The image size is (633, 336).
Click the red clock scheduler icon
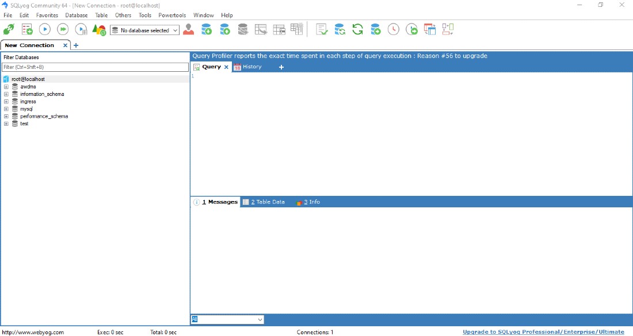click(394, 29)
